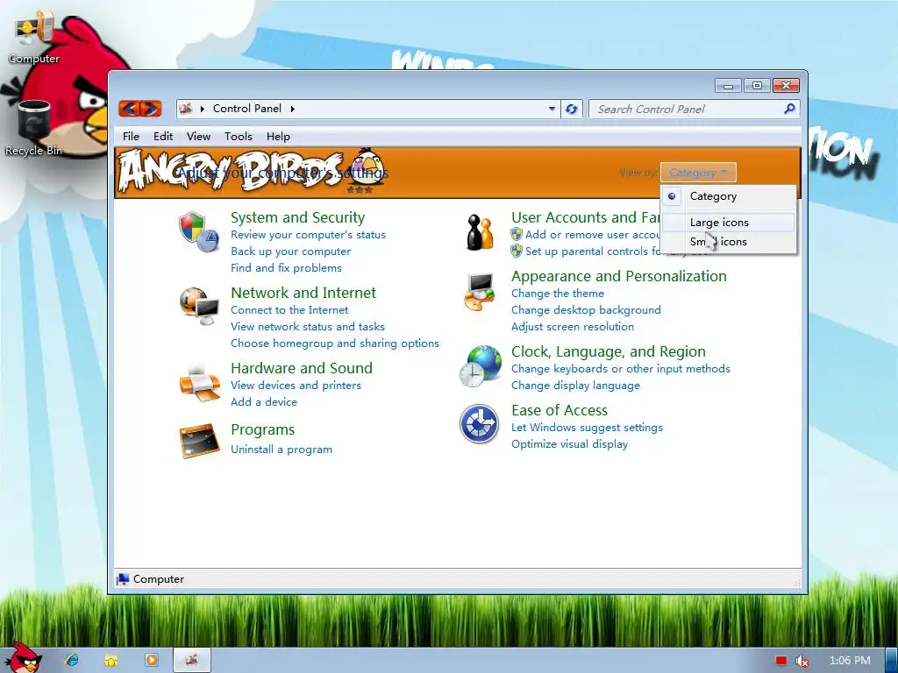
Task: Open the red bird Start button
Action: 23,657
